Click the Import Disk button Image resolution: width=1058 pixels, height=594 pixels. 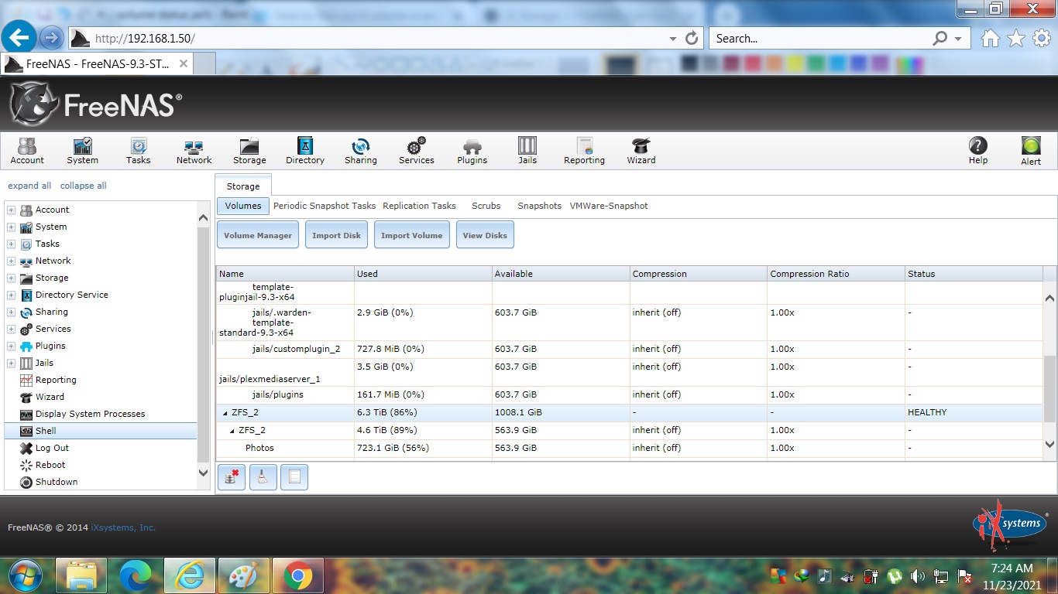pos(336,235)
